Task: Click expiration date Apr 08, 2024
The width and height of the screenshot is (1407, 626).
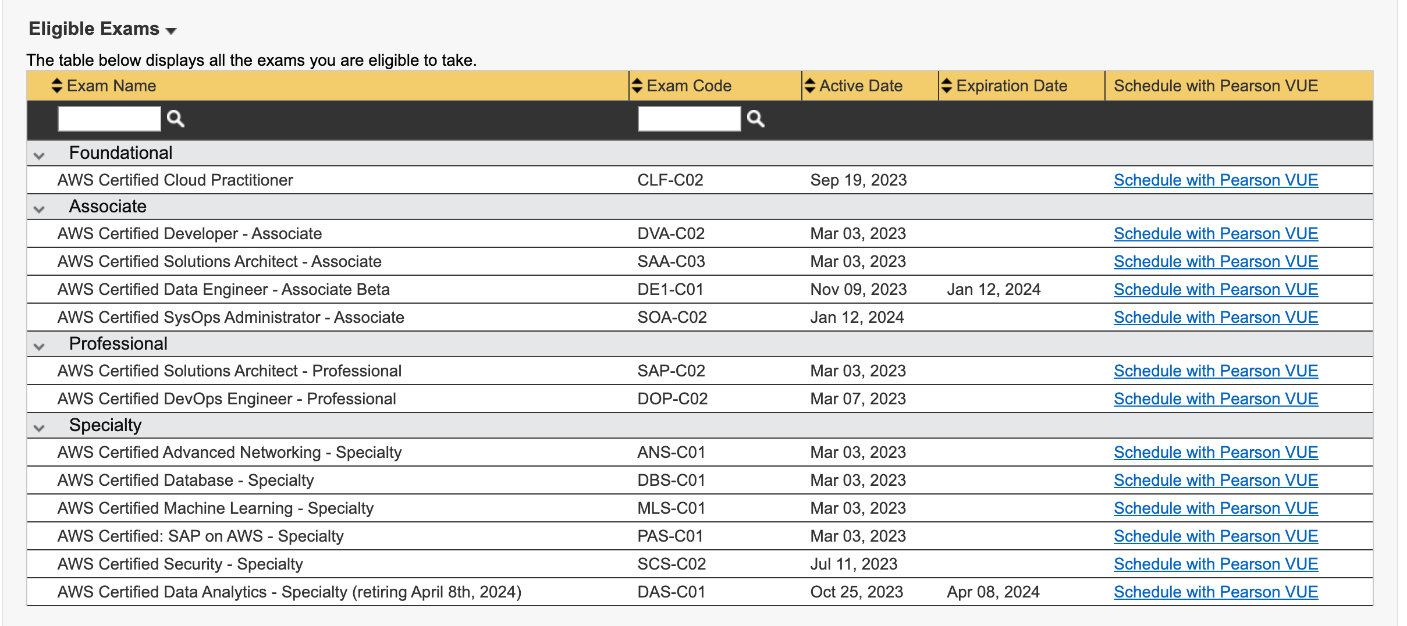Action: pyautogui.click(x=993, y=592)
